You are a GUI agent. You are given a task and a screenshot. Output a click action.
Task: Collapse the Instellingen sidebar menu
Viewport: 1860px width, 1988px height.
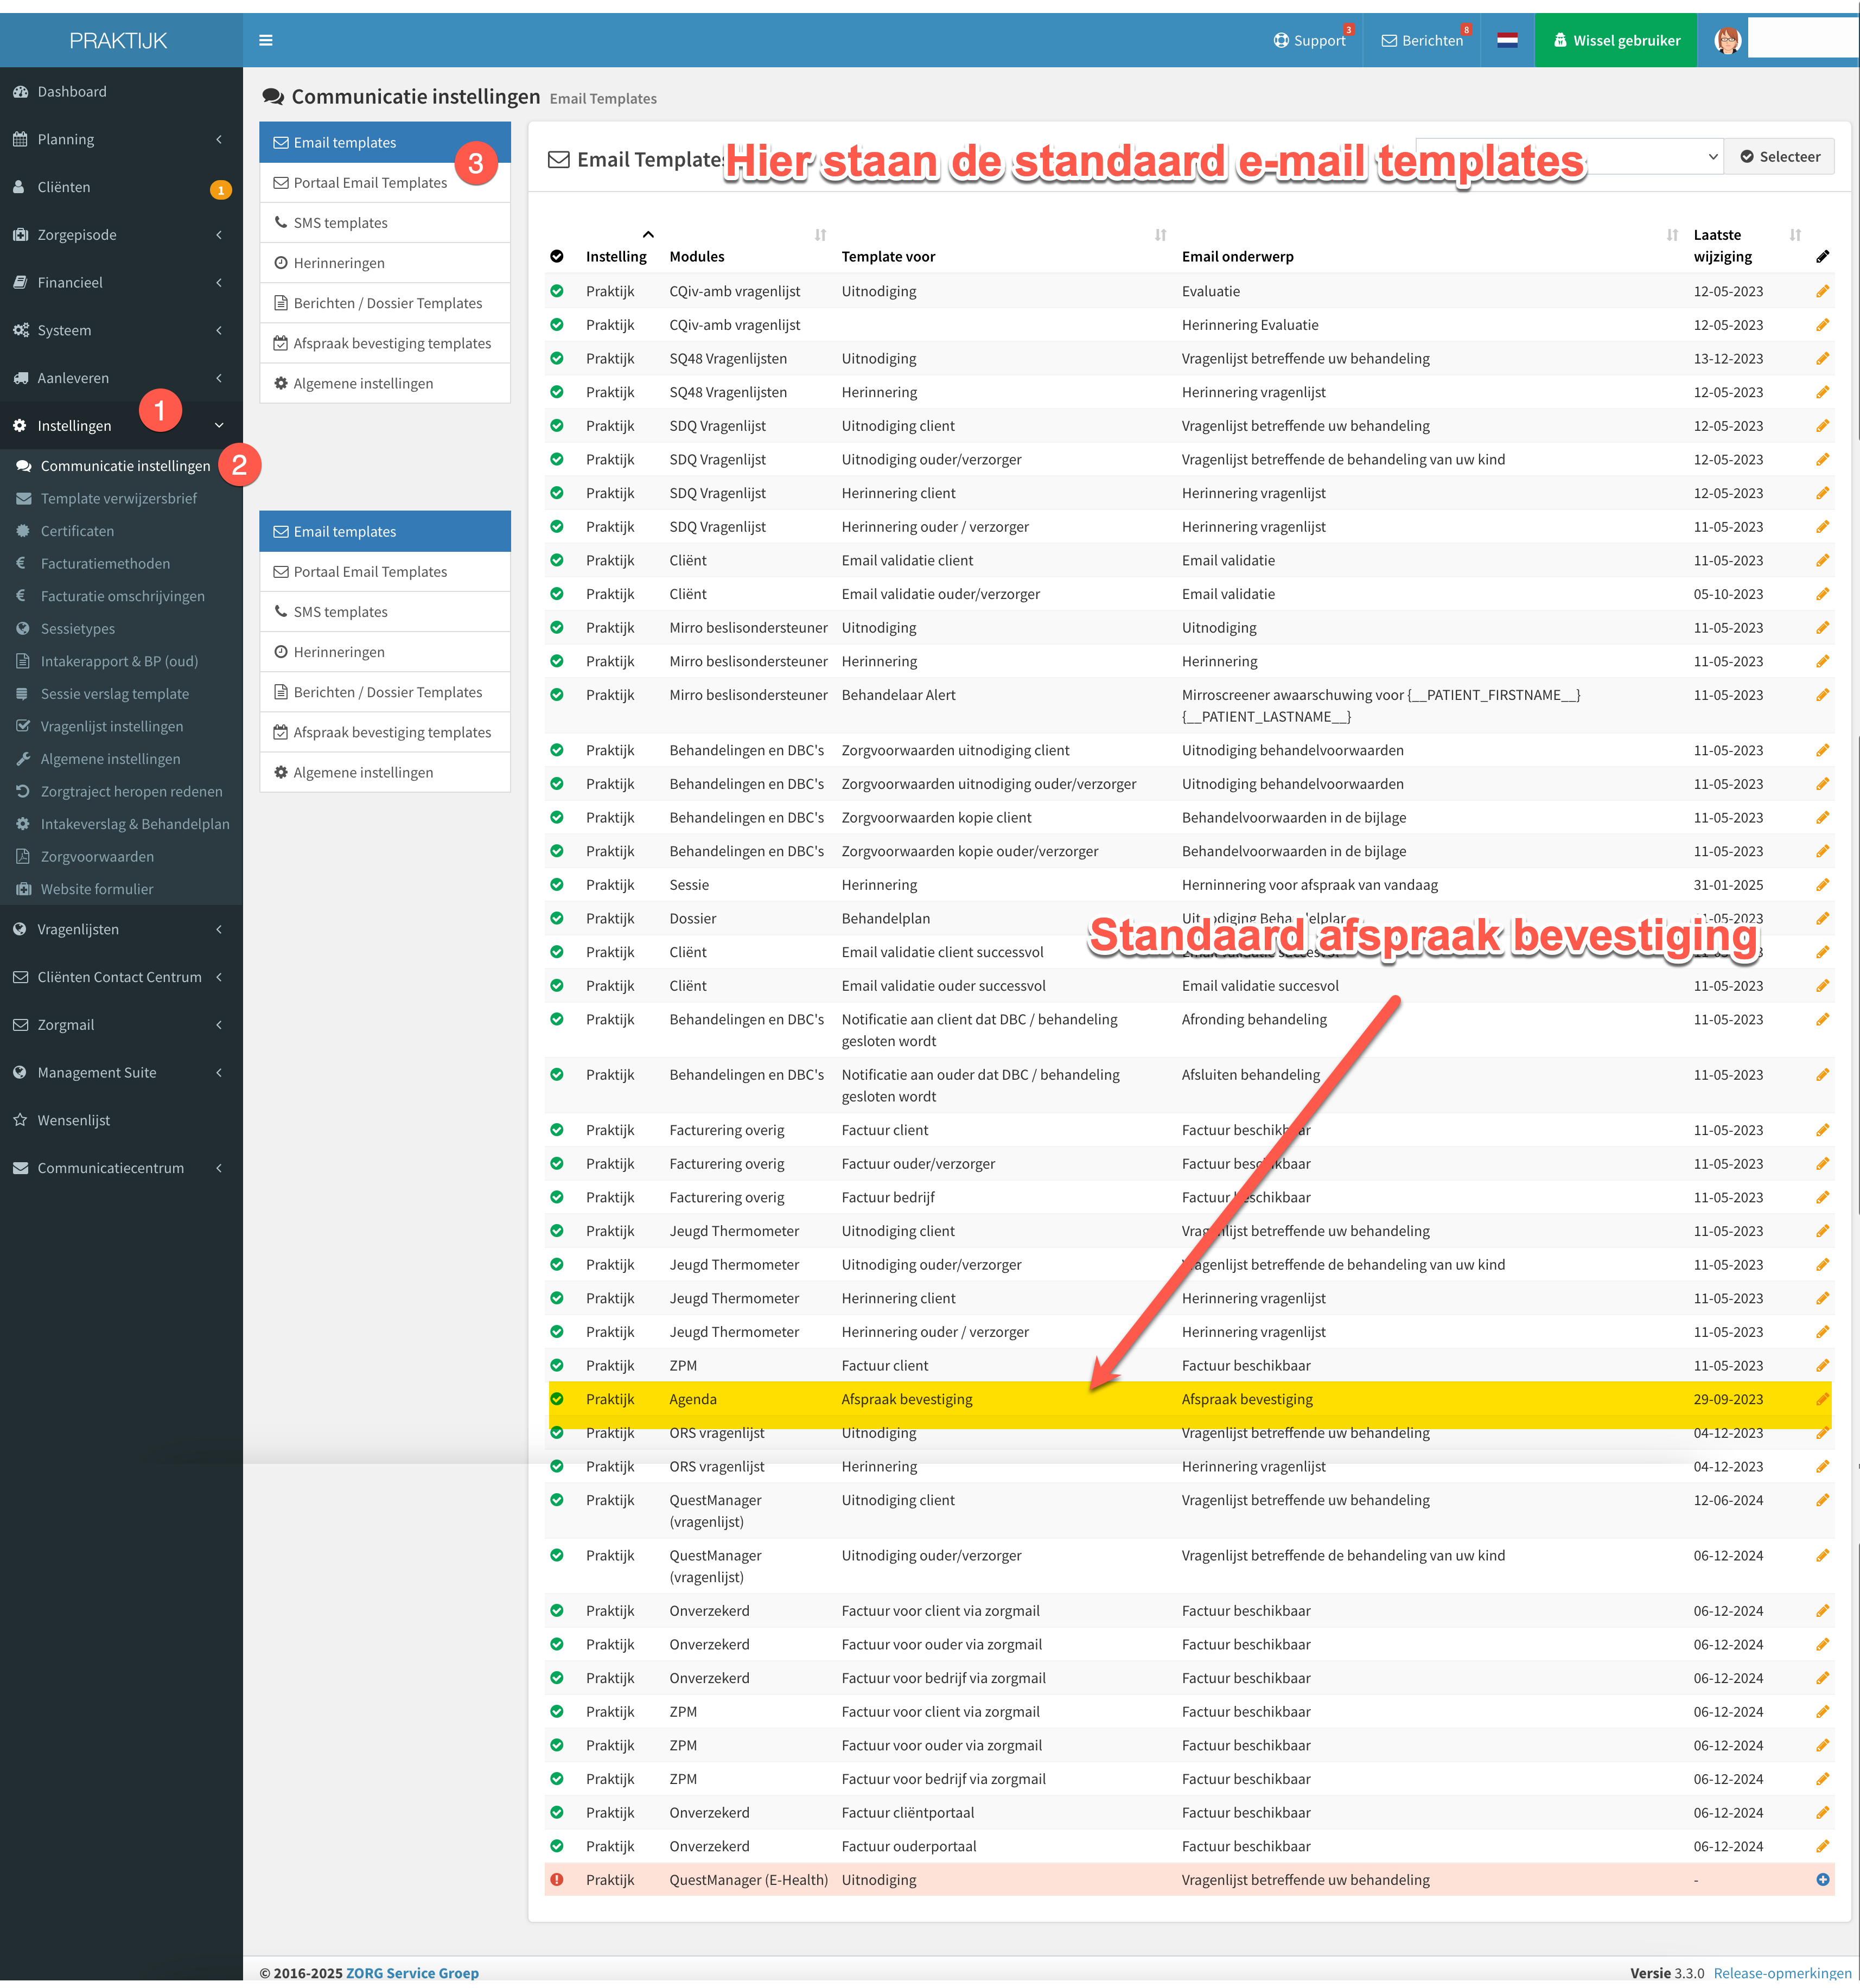121,426
